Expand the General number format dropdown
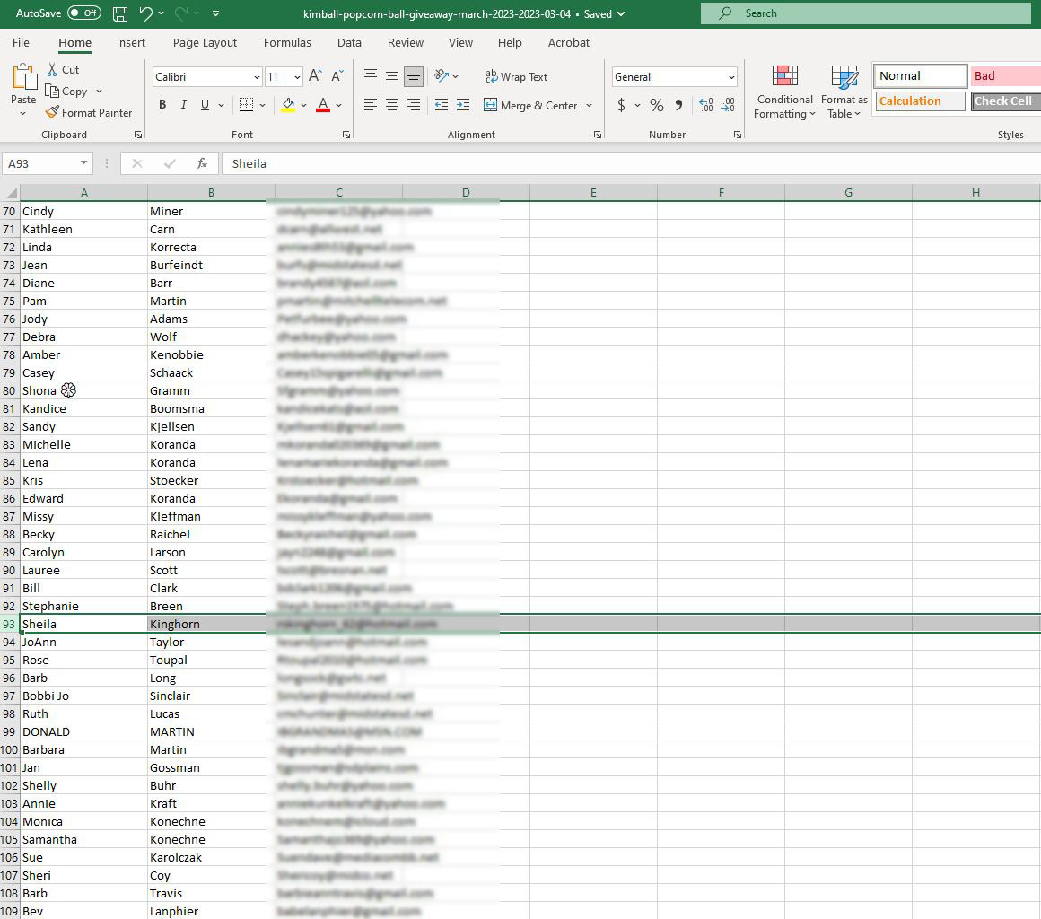Screen dimensions: 1041x919 731,77
